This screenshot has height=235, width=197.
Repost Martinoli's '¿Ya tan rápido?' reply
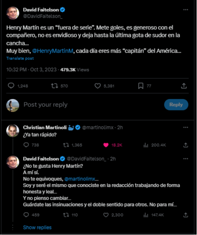66,145
